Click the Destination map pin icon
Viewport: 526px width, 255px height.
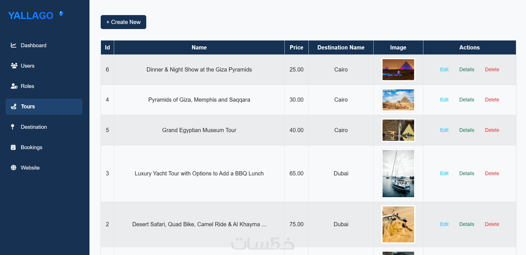tap(13, 127)
